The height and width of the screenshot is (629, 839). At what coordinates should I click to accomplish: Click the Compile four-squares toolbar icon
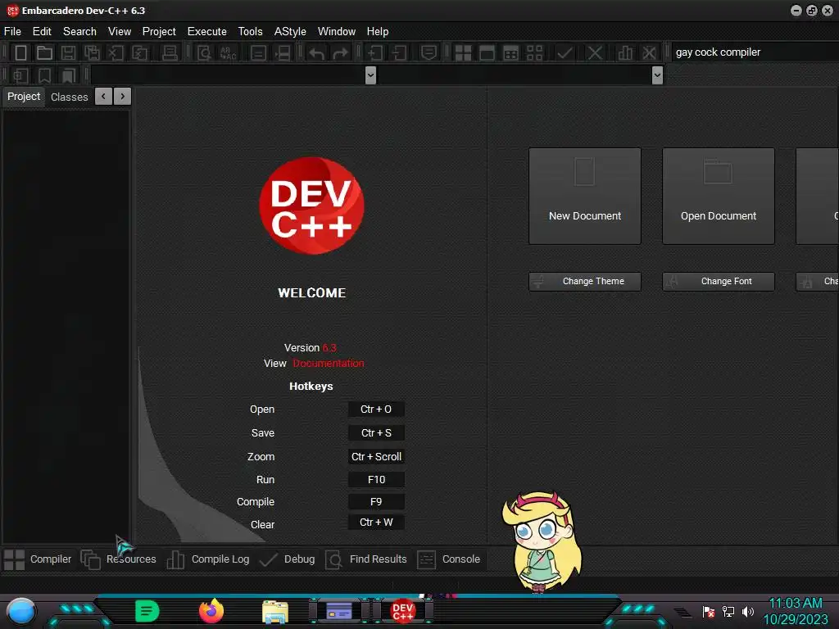click(463, 52)
